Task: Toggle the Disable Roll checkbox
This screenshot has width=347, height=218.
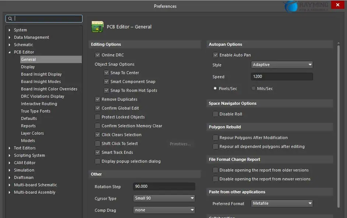Action: tap(215, 114)
